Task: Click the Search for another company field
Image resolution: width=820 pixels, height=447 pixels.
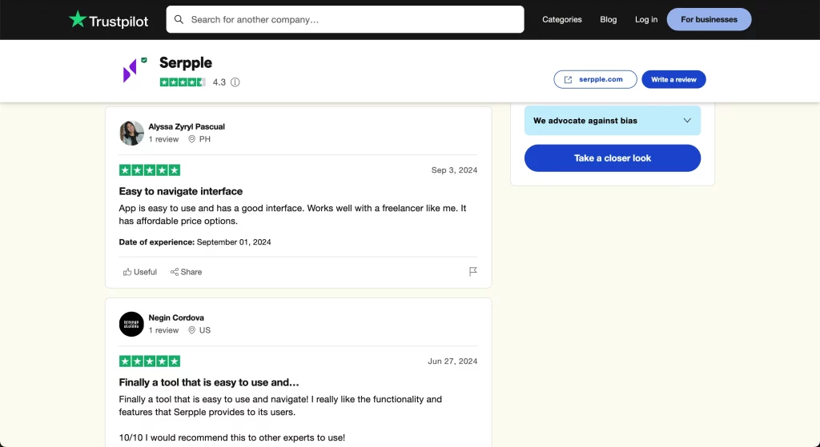Action: (x=345, y=19)
